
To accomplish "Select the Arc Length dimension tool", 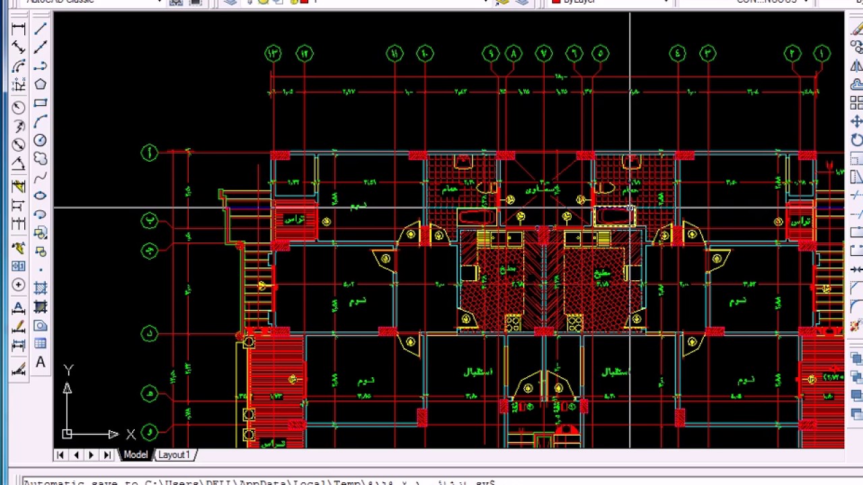I will 18,67.
